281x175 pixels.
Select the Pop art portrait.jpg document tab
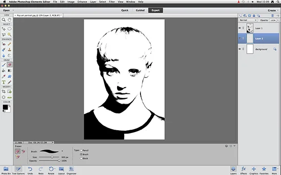(x=38, y=15)
